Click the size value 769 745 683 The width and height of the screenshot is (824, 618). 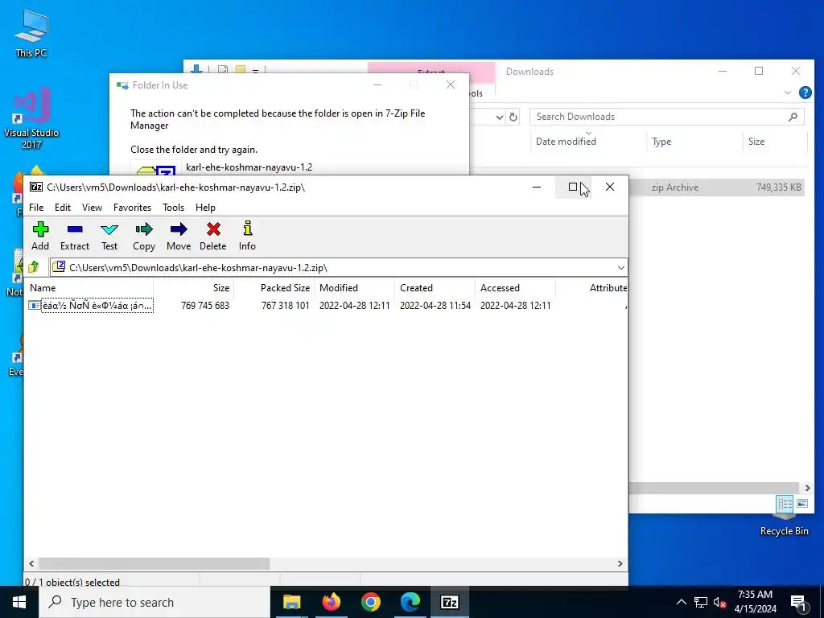pyautogui.click(x=205, y=305)
